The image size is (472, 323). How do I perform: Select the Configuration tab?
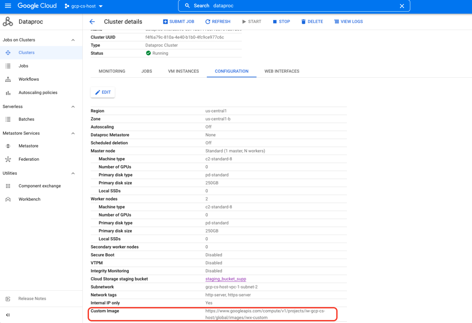point(232,71)
